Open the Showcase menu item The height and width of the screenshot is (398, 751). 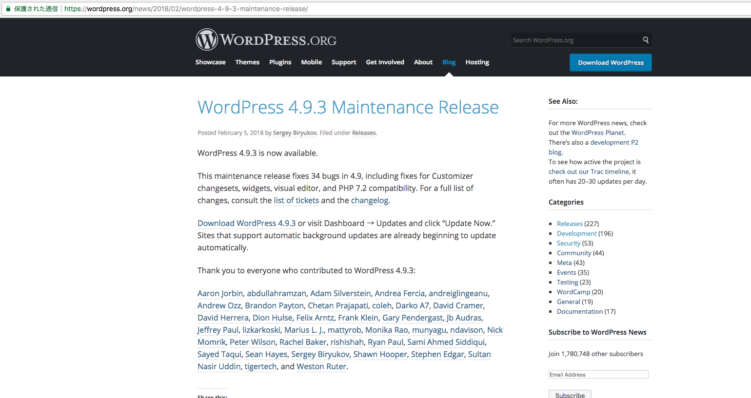[x=210, y=62]
